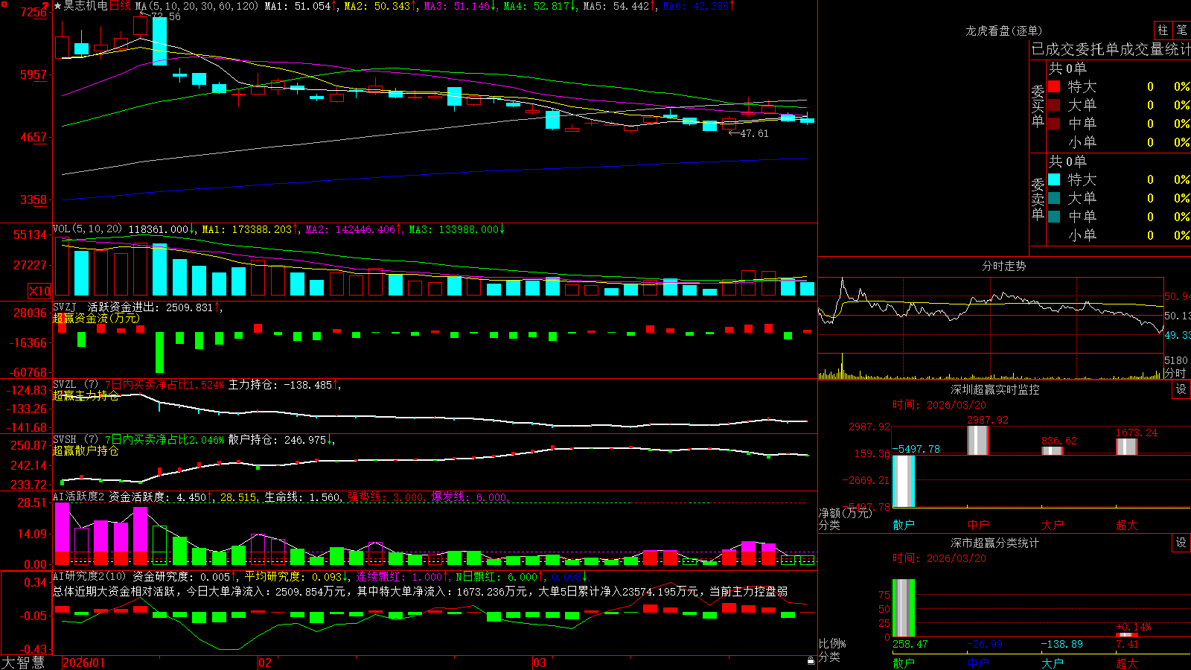Open 设 settings for 深圳超赢实时监控
Image resolution: width=1191 pixels, height=670 pixels.
pyautogui.click(x=1181, y=389)
